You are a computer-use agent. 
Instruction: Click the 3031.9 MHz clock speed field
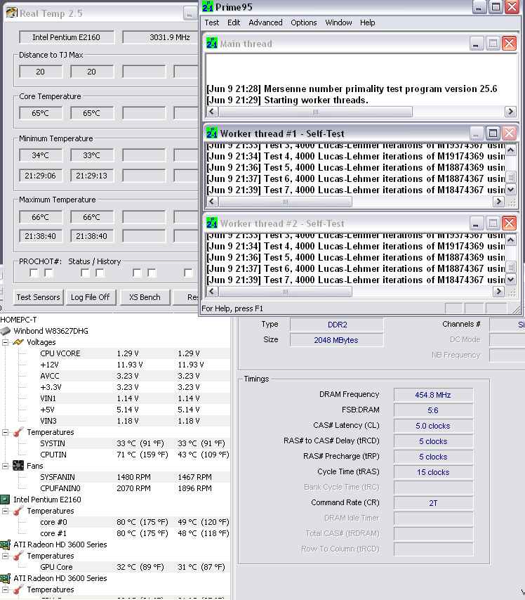click(x=161, y=37)
